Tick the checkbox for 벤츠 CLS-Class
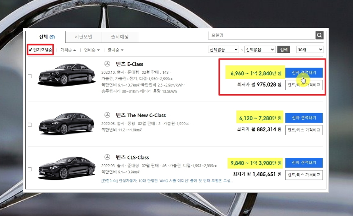Image resolution: width=353 pixels, height=216 pixels. (x=30, y=169)
